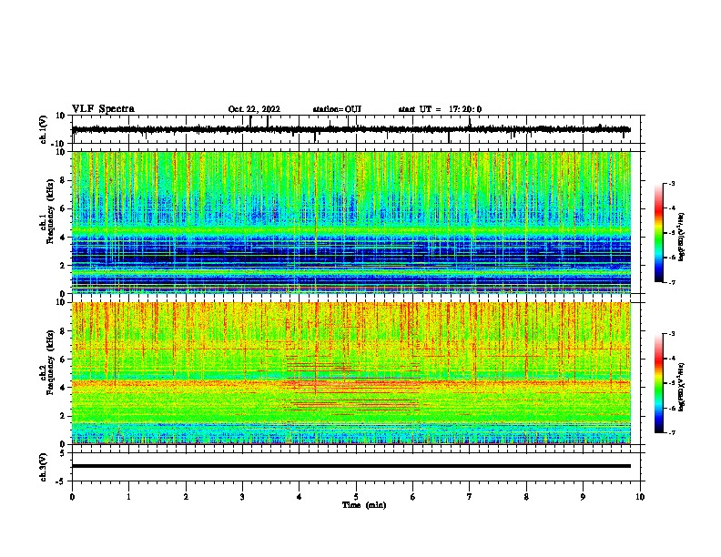Click the time axis tick label "5"

click(356, 497)
